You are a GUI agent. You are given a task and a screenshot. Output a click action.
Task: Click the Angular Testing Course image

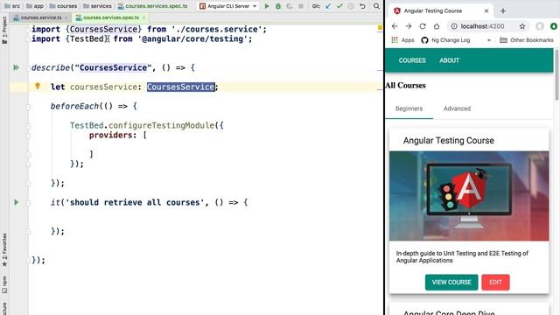click(469, 196)
